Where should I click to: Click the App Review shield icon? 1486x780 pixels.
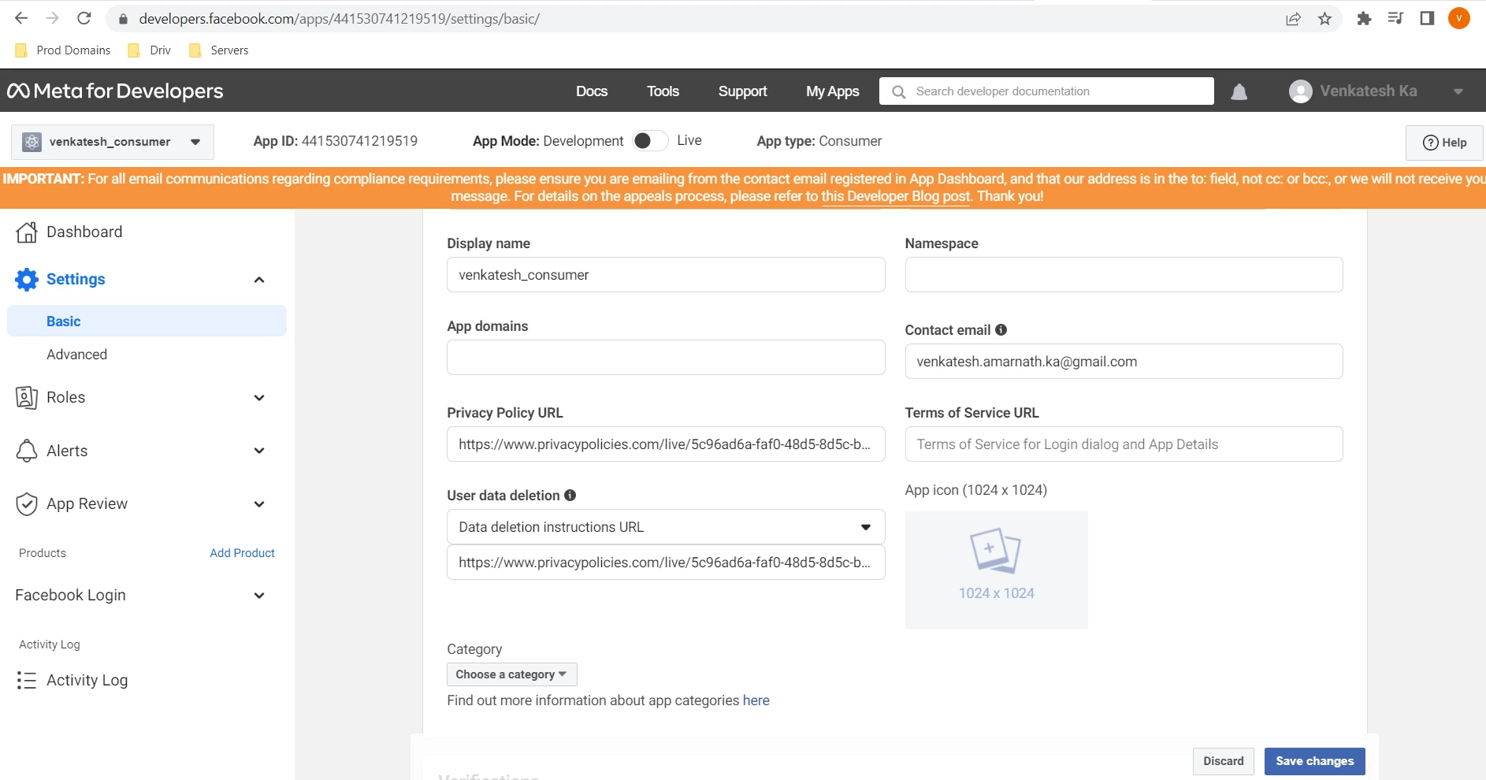(x=27, y=504)
